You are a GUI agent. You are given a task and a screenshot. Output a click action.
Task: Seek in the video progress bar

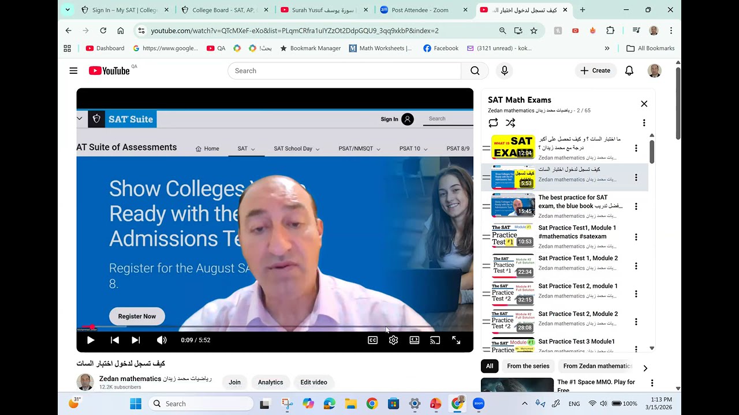pyautogui.click(x=275, y=327)
